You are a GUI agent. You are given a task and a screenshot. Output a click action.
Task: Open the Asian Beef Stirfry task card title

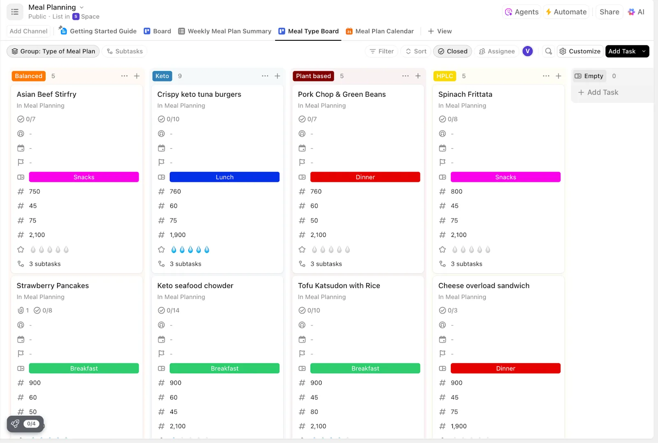[x=46, y=94]
